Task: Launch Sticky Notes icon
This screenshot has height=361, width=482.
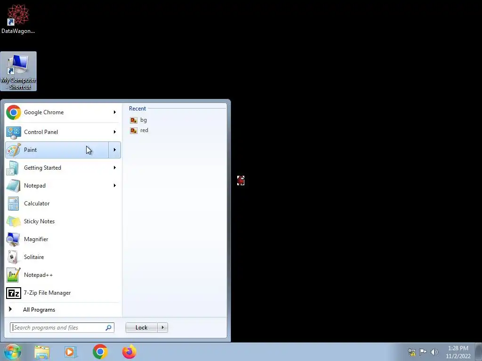Action: click(14, 221)
